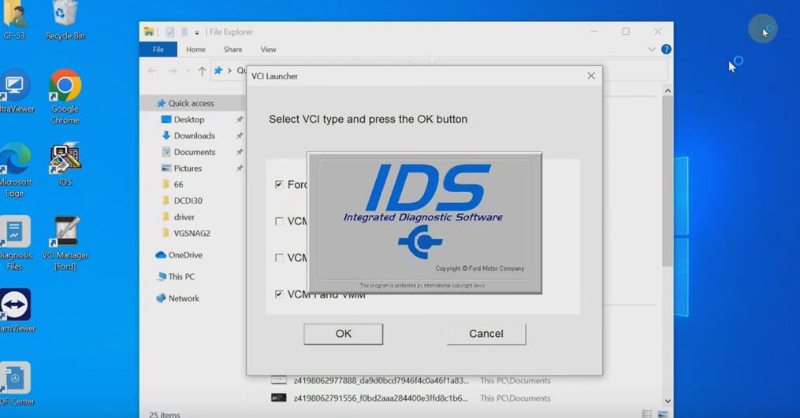The image size is (800, 418).
Task: Open the Diagnosis Files desktop icon
Action: click(15, 242)
